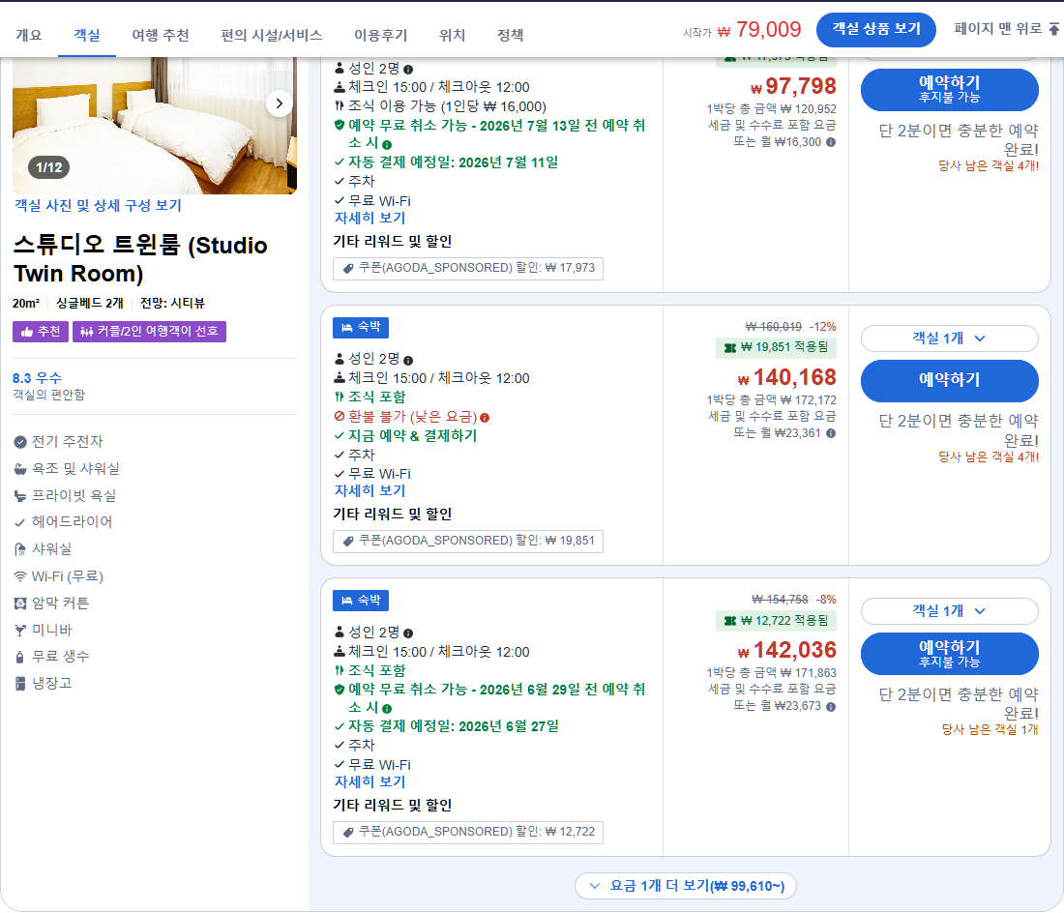
Task: Click the coupon discount ₩ 17,973 tag
Action: 467,268
